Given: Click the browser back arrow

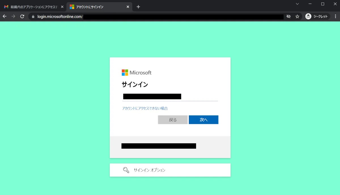Looking at the screenshot, I should tap(5, 16).
